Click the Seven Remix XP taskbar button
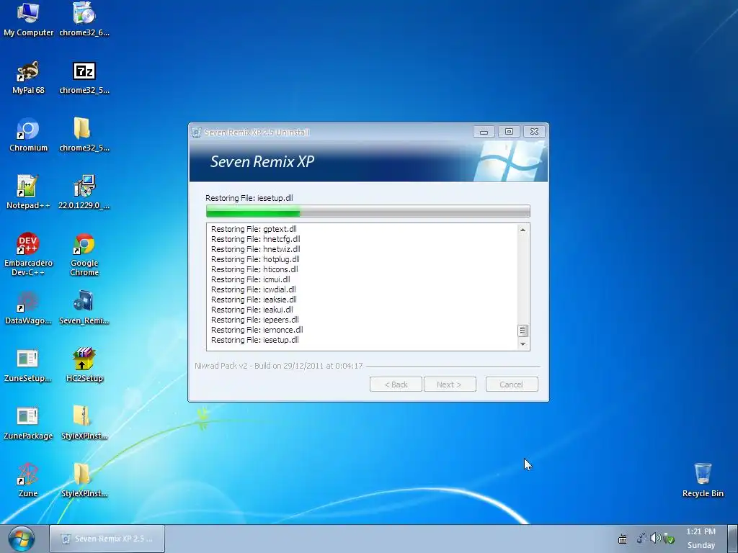 click(x=107, y=539)
